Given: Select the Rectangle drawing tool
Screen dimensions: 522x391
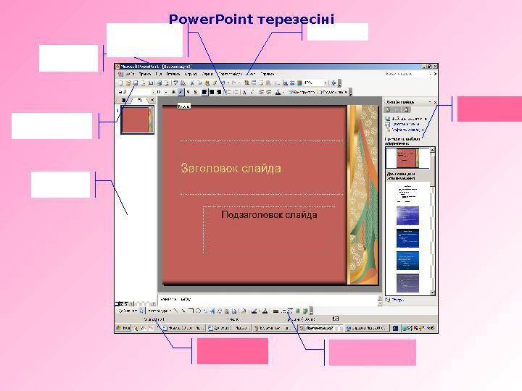Looking at the screenshot, I should coord(191,311).
